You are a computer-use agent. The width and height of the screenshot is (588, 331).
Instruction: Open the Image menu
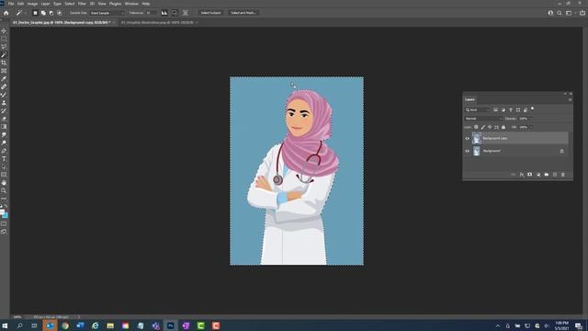click(x=32, y=4)
